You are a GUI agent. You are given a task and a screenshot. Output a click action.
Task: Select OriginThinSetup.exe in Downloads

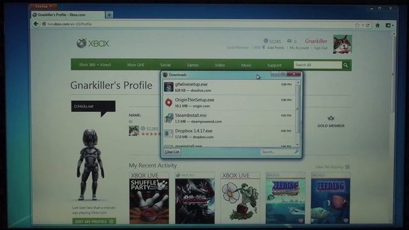tap(229, 102)
